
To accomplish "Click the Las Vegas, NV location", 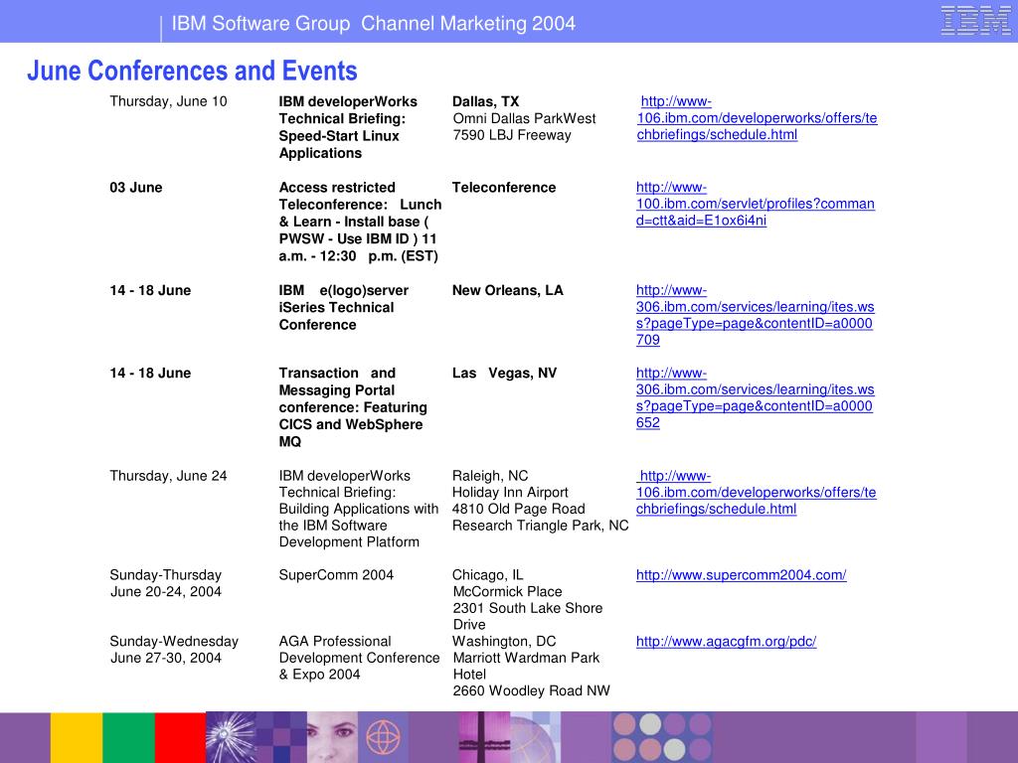I will click(x=504, y=374).
